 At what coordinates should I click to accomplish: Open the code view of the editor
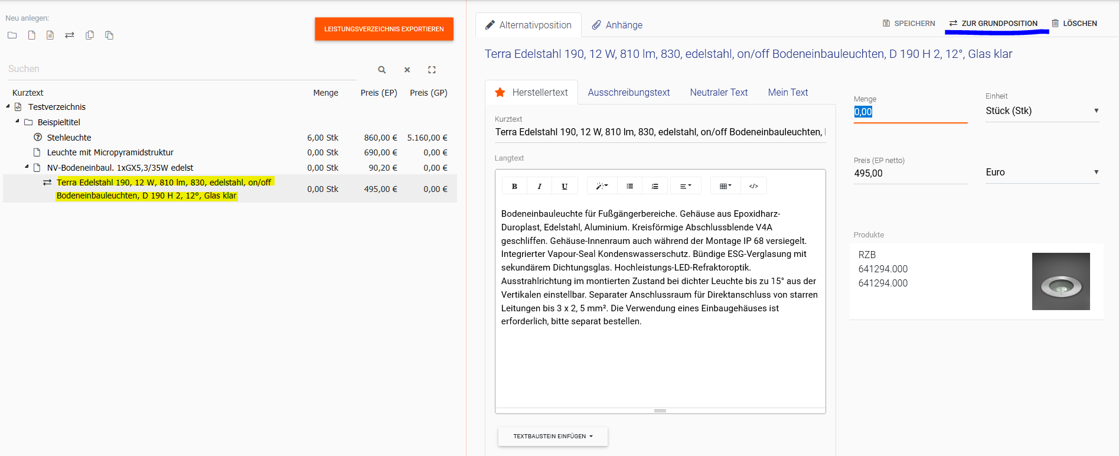pos(753,186)
